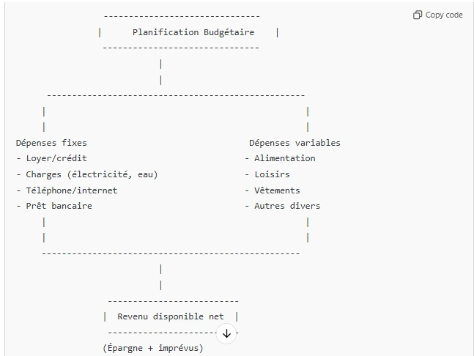Click the "Loyer/crédit" list entry
Image resolution: width=474 pixels, height=356 pixels.
point(56,158)
